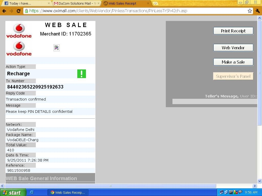Click the top Vodafone logo
Viewport: 262px width, 196px height.
(19, 31)
